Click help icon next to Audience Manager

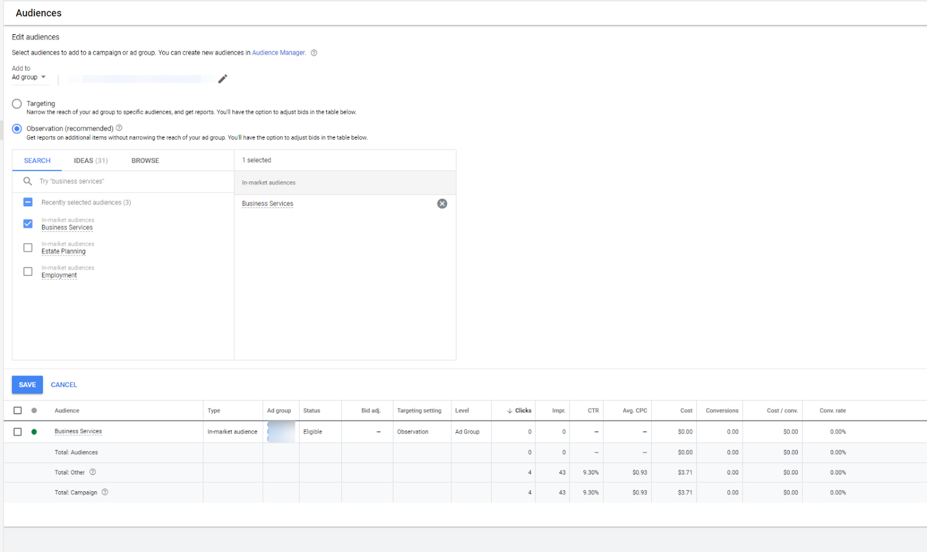pos(314,53)
